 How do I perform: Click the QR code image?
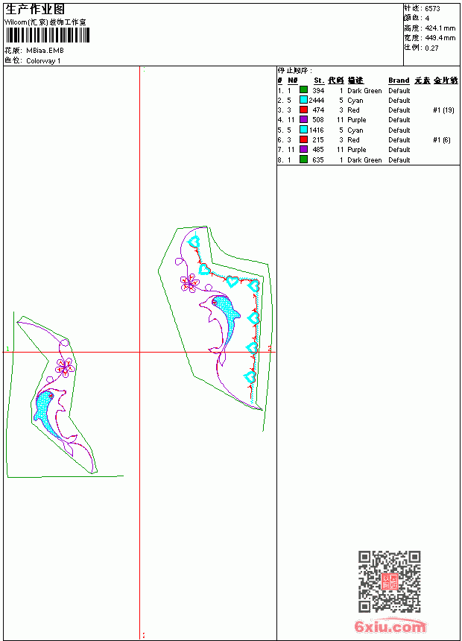pos(390,581)
